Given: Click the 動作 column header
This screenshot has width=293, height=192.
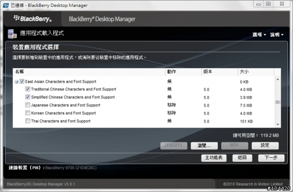Looking at the screenshot, I should (x=183, y=72).
